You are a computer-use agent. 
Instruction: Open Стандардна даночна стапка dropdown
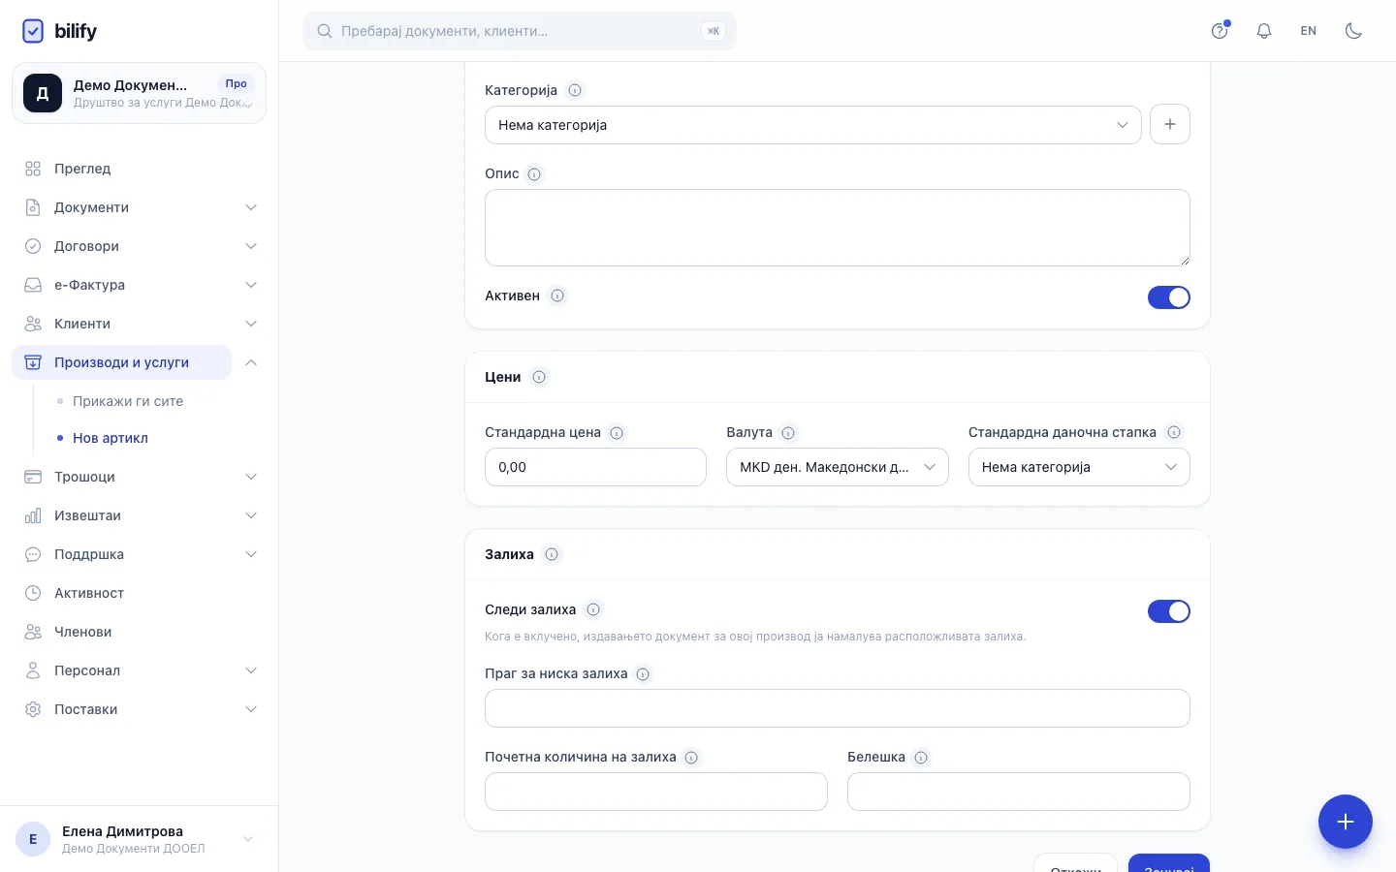(x=1079, y=467)
